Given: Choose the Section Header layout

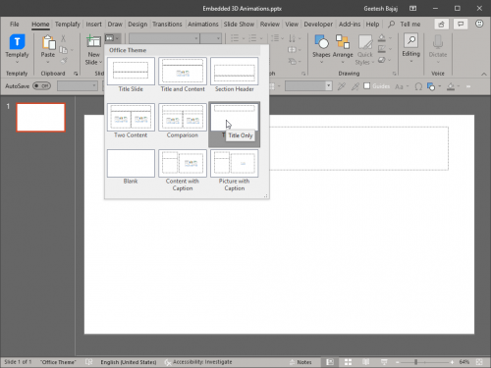Looking at the screenshot, I should (x=235, y=75).
